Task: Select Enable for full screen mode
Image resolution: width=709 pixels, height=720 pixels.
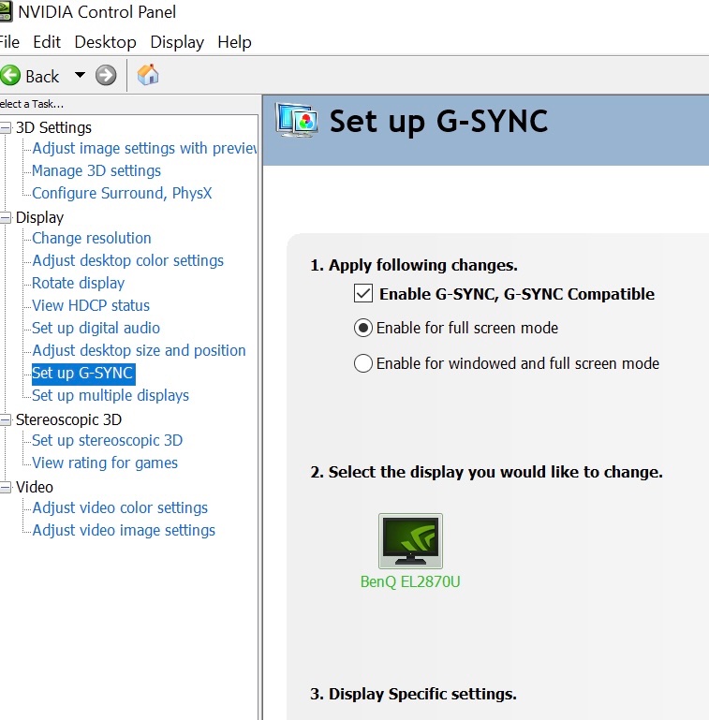Action: (363, 328)
